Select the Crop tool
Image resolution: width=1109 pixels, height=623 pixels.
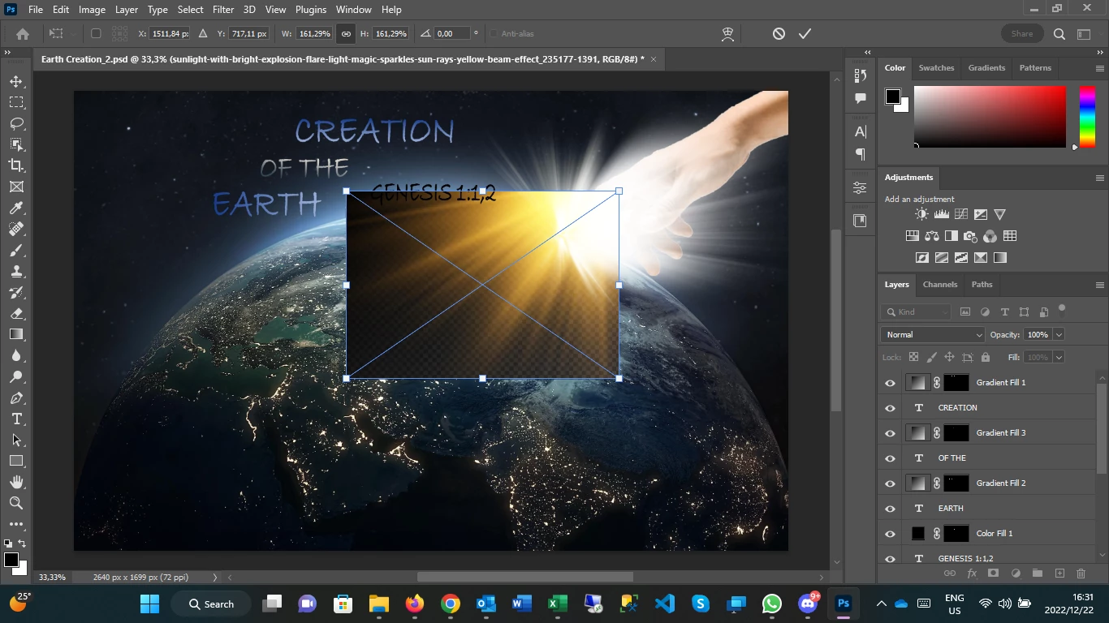(16, 165)
